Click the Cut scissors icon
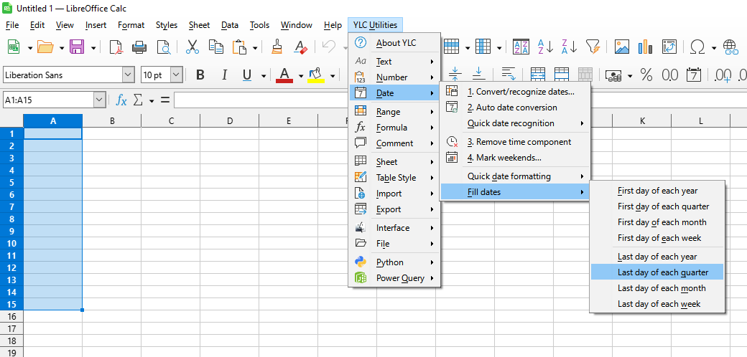This screenshot has width=747, height=357. (x=192, y=47)
